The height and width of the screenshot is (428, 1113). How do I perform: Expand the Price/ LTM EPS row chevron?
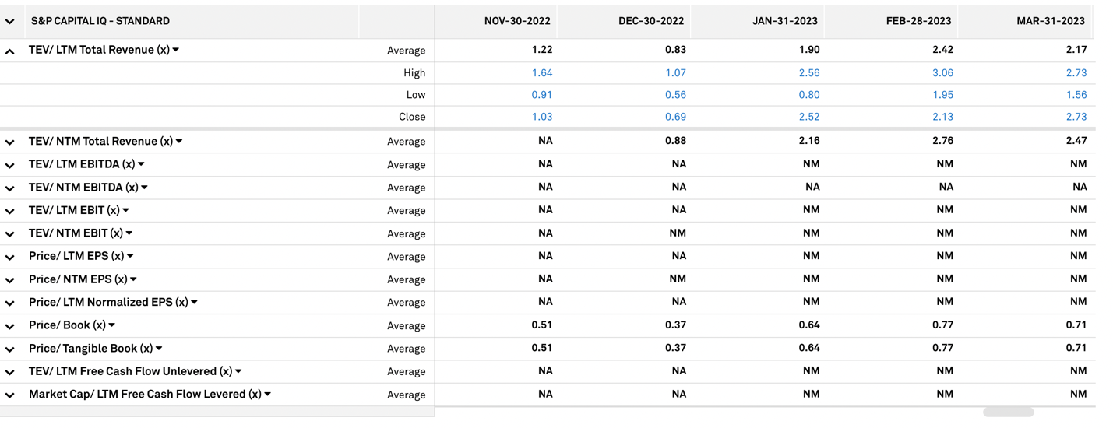(x=10, y=258)
